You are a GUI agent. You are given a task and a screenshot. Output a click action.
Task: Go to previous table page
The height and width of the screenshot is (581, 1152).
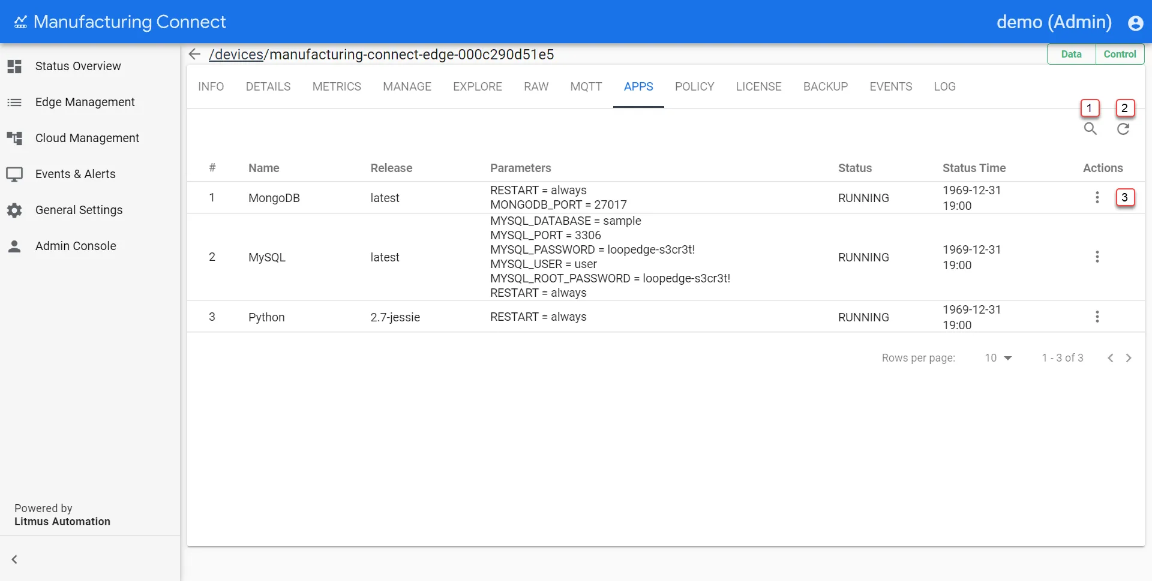point(1111,358)
